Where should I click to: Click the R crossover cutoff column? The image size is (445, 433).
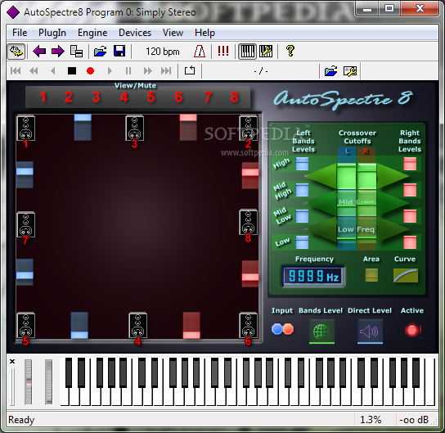[366, 199]
